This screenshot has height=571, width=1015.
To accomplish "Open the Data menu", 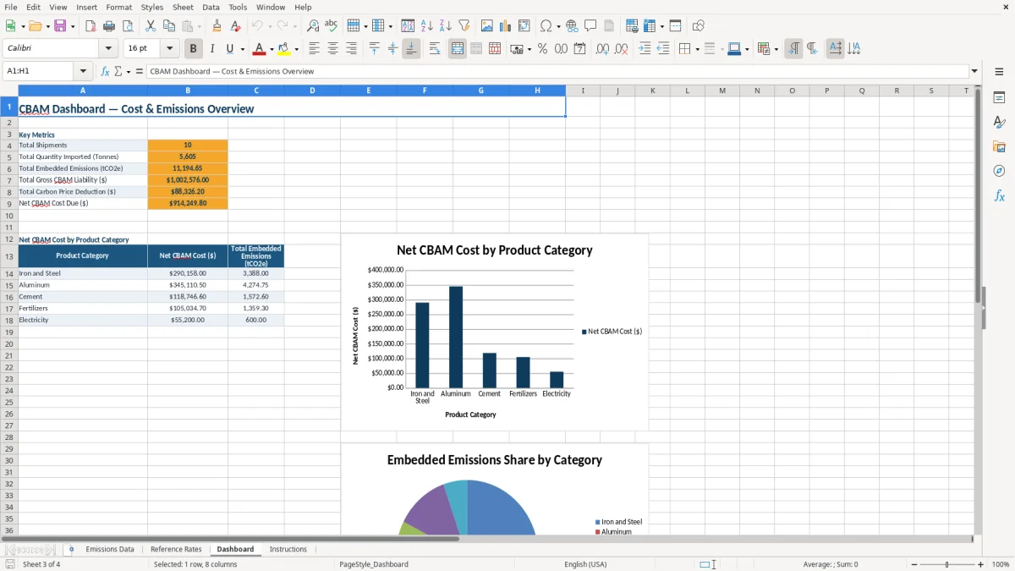I will pos(211,7).
